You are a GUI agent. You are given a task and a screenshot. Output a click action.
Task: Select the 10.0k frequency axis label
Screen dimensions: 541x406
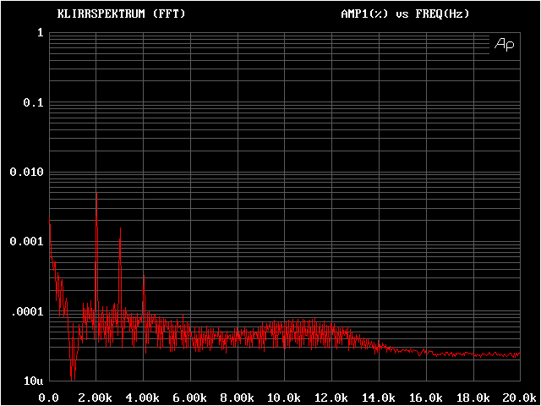285,397
